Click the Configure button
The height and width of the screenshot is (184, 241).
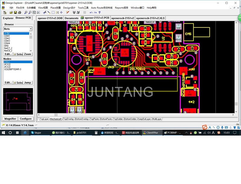(26, 119)
